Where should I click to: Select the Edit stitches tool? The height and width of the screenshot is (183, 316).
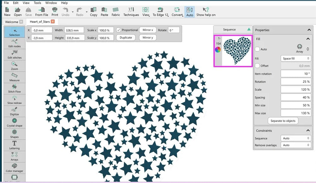coord(15,55)
